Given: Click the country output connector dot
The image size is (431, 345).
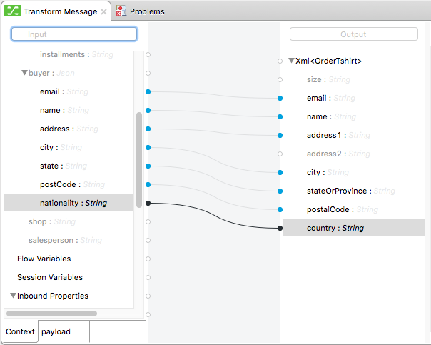Looking at the screenshot, I should click(x=280, y=228).
